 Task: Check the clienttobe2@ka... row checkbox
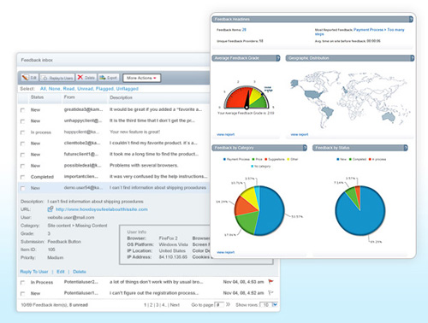pos(22,144)
